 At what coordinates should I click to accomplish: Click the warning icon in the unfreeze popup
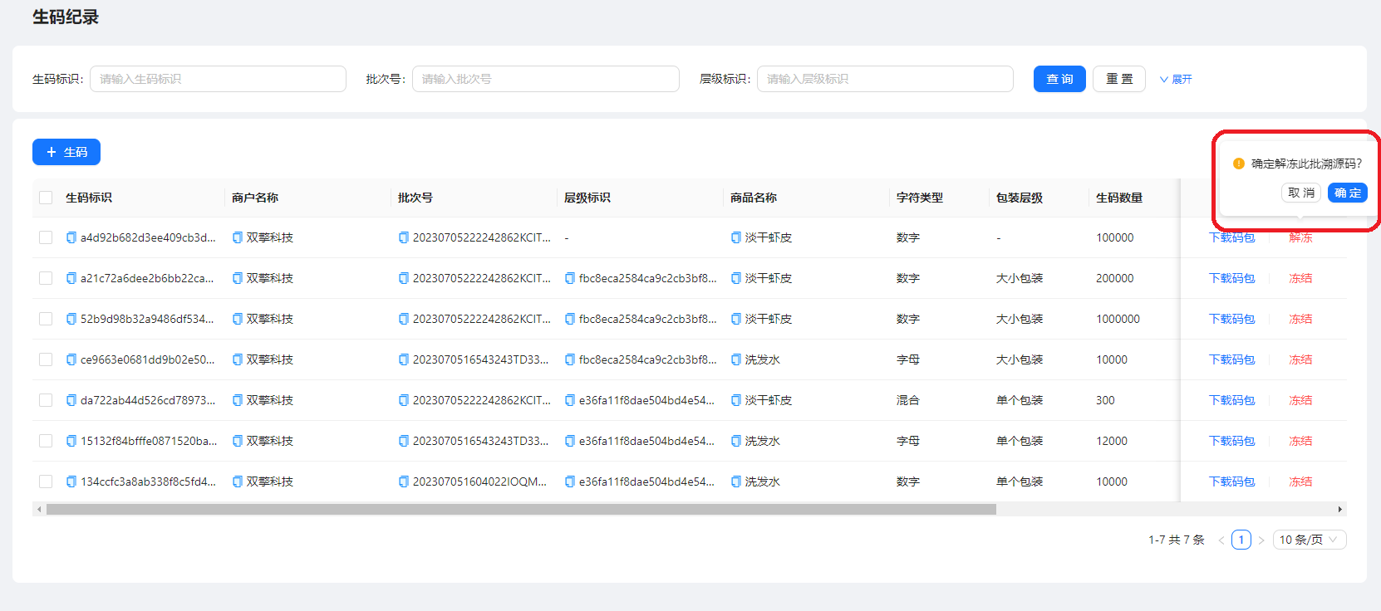pos(1239,164)
